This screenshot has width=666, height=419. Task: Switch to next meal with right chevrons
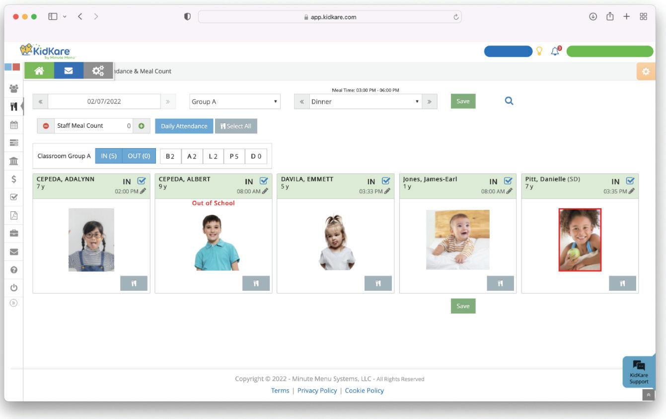pyautogui.click(x=430, y=101)
